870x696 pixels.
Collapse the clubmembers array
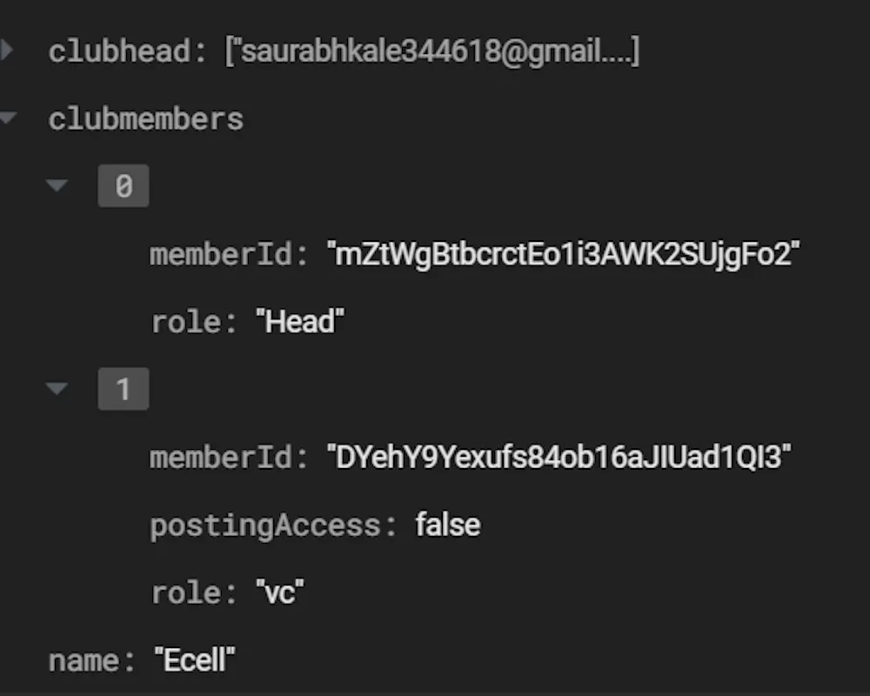[x=7, y=117]
